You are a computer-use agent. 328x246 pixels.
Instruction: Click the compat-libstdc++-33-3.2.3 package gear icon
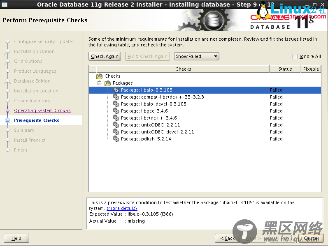click(x=116, y=97)
